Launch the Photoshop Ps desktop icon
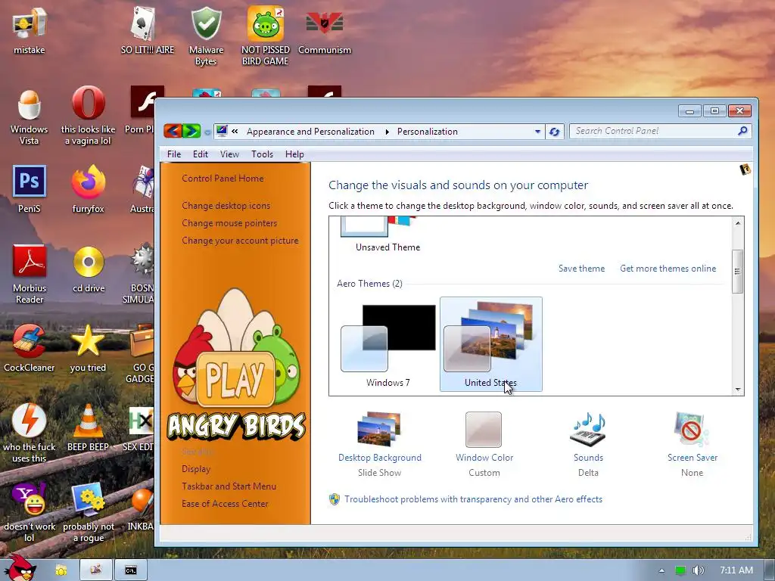 coord(30,190)
